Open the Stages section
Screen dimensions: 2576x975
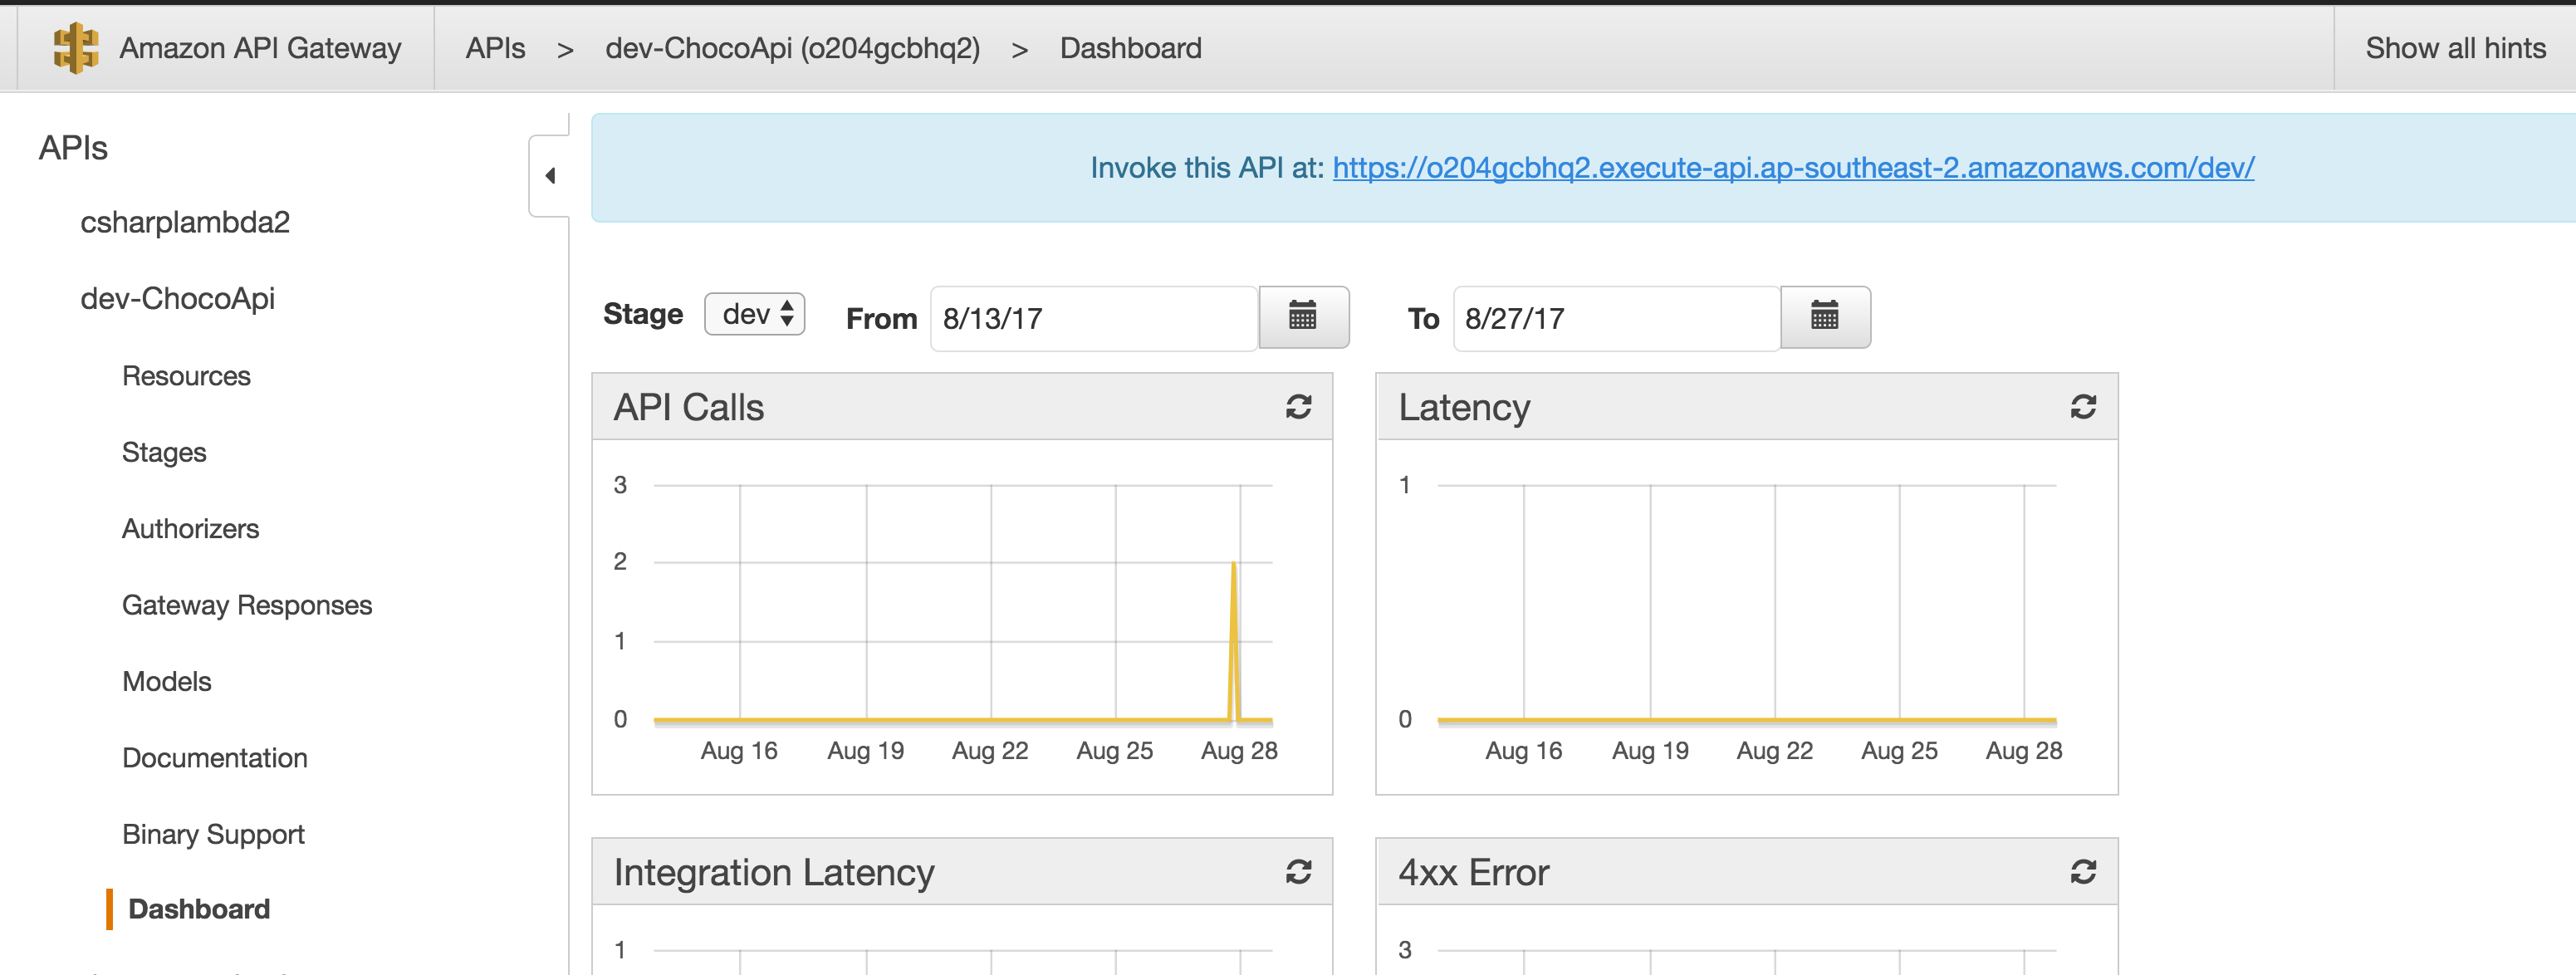click(x=164, y=453)
